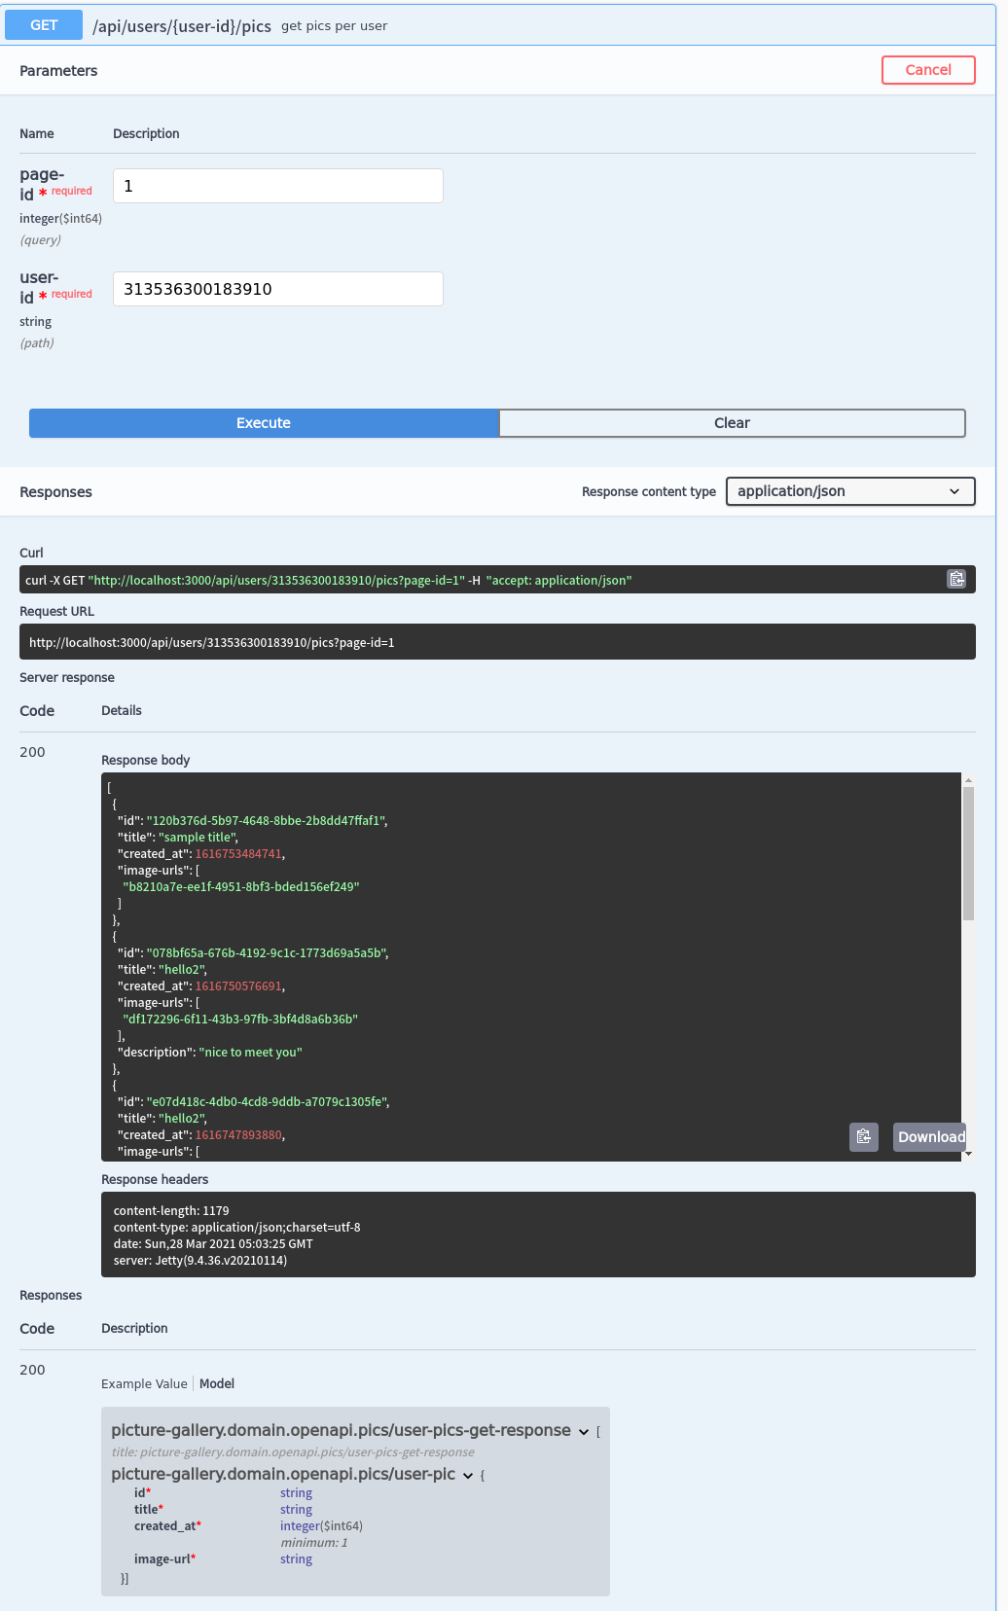Collapse the user-pics-get-response model

point(583,1431)
